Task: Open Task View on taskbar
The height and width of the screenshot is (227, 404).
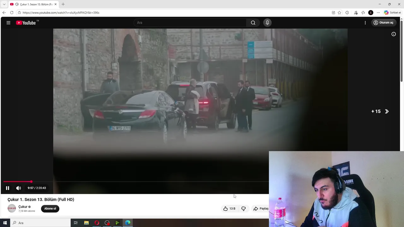Action: [x=76, y=223]
